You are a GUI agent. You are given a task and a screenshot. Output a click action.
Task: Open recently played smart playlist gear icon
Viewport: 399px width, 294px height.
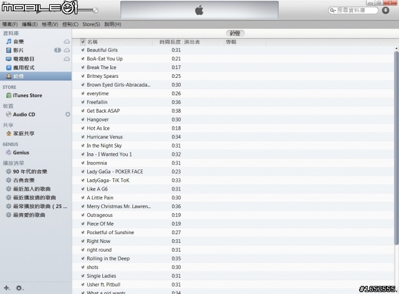coord(9,197)
